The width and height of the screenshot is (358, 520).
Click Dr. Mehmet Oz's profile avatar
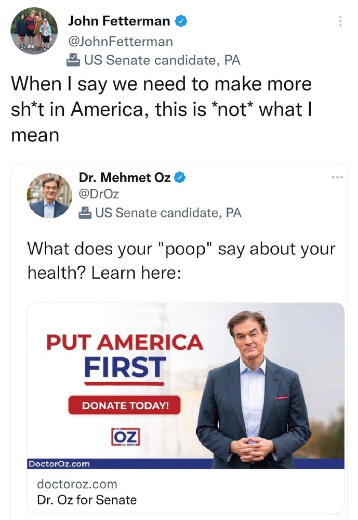(x=49, y=196)
